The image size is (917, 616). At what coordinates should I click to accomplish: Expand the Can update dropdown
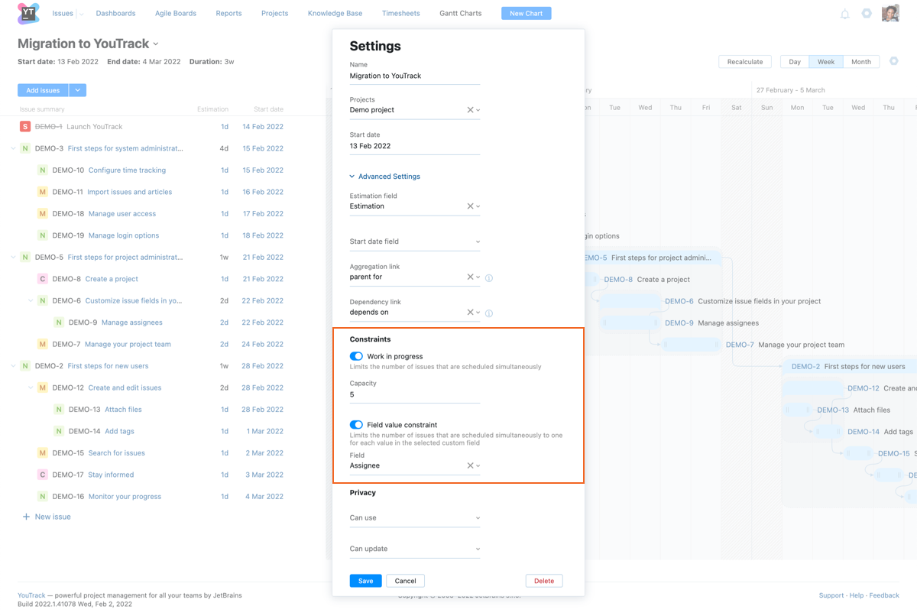pos(414,549)
